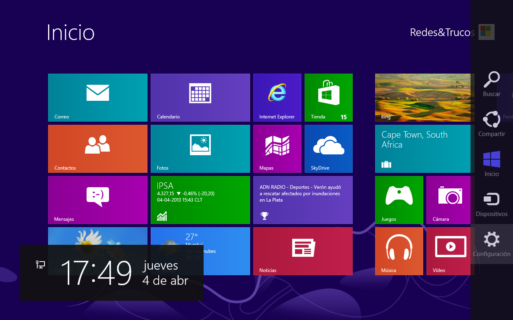513x320 pixels.
Task: Launch Internet Explorer tile
Action: click(x=277, y=98)
